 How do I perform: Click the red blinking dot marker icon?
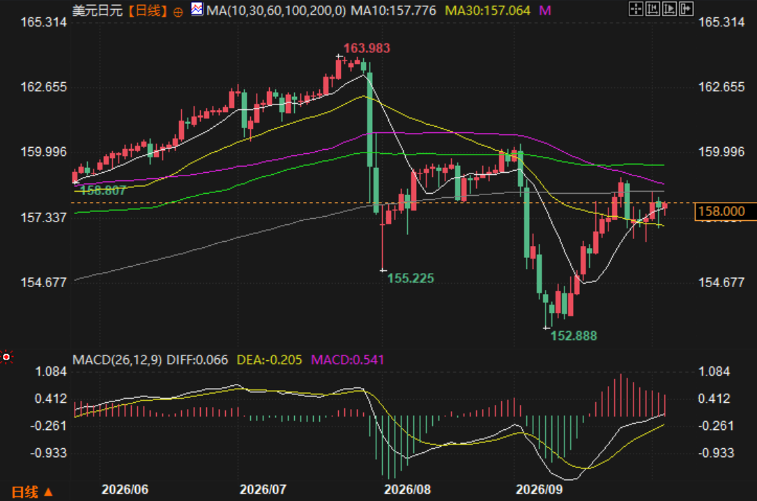[6, 357]
